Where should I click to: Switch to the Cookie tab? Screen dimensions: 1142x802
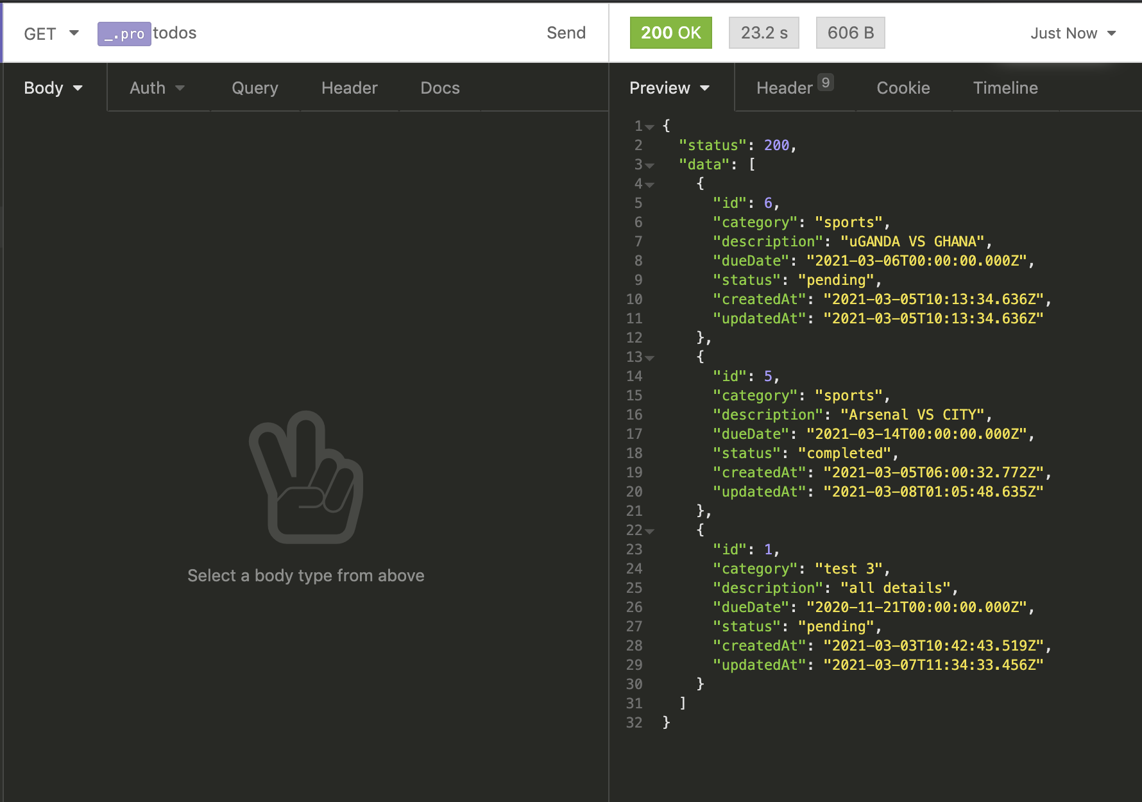[x=903, y=88]
